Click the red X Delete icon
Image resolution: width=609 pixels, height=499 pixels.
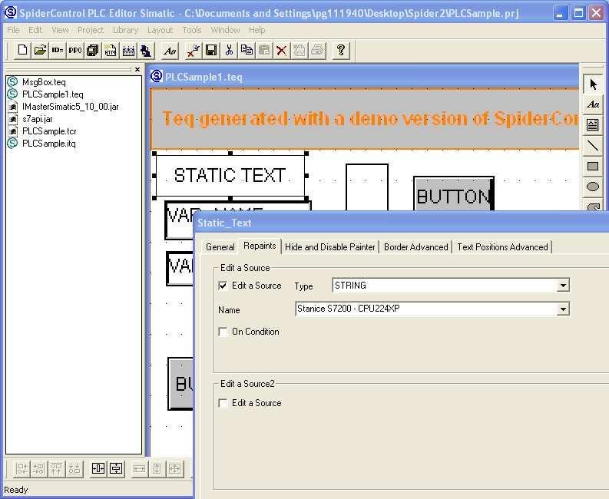(282, 50)
